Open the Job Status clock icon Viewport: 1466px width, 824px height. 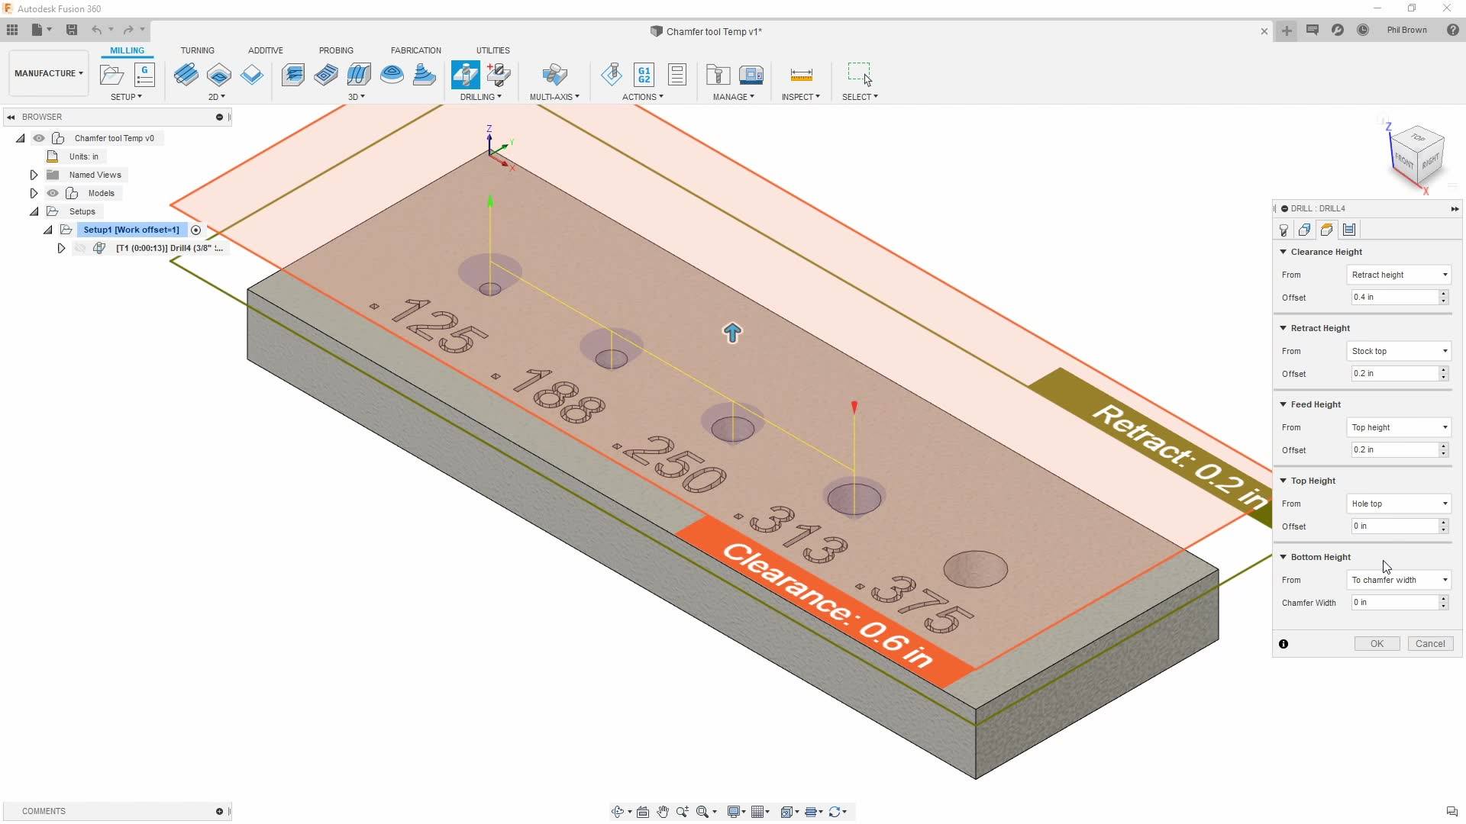click(1363, 30)
